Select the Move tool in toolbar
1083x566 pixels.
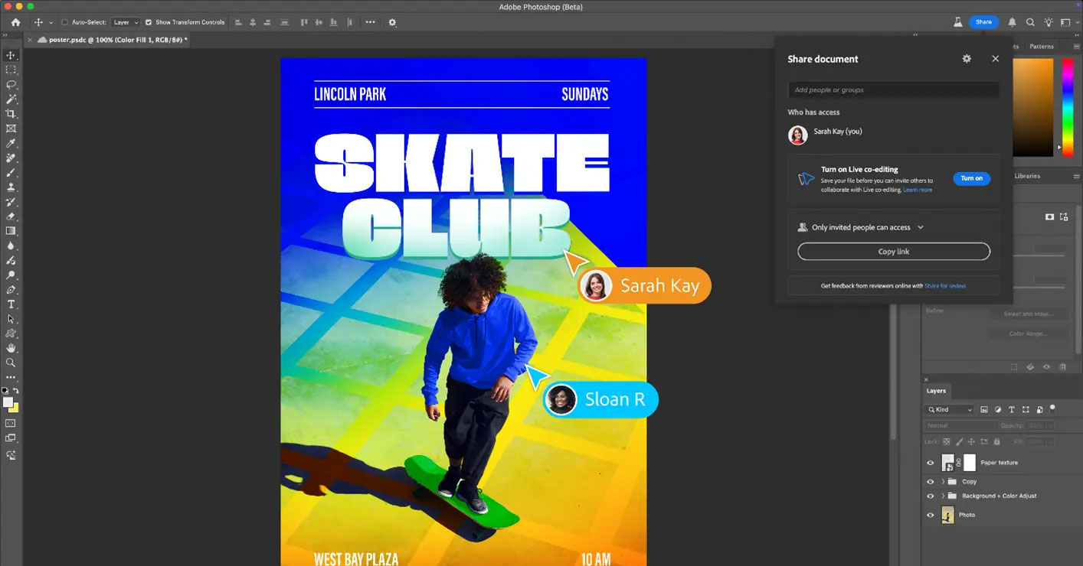click(x=11, y=55)
